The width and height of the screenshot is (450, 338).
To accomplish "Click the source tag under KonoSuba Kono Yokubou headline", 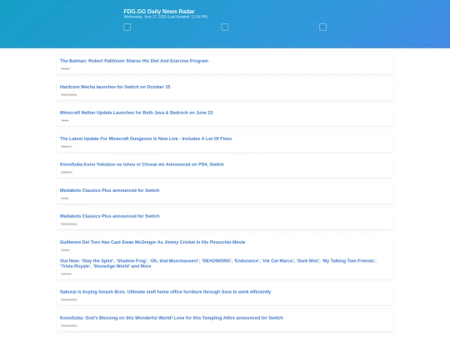I will [x=67, y=172].
